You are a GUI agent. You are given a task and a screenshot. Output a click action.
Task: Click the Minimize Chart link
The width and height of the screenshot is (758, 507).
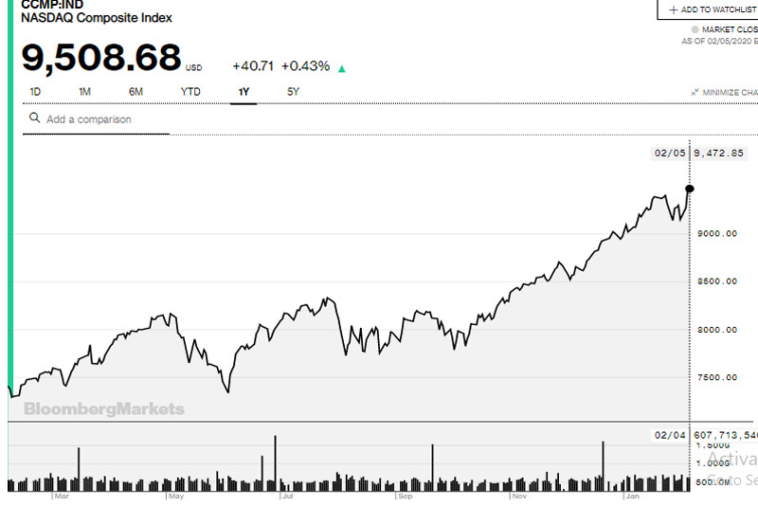point(731,93)
